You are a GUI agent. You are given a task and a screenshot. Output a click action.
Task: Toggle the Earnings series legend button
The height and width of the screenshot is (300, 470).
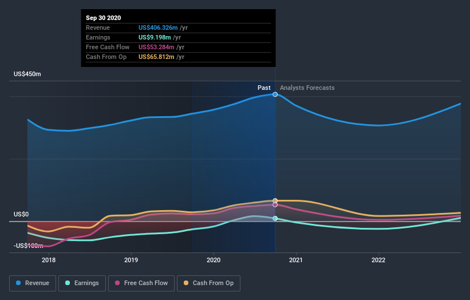pyautogui.click(x=82, y=283)
